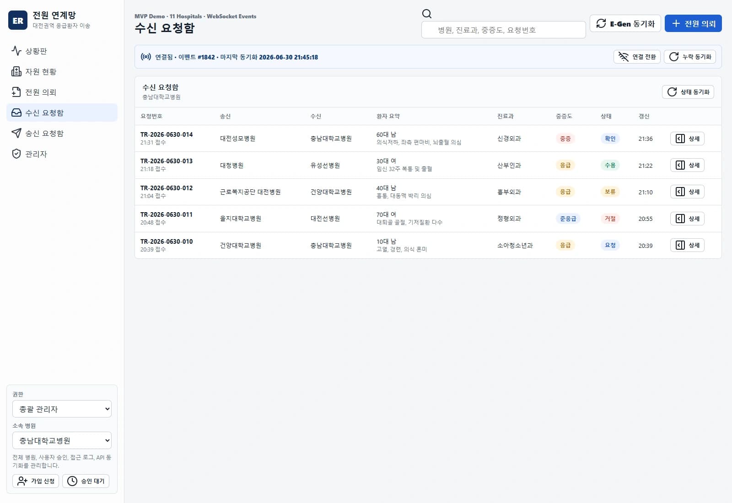Open 상세 for TR-2026-0630-012
The height and width of the screenshot is (503, 732).
[687, 192]
